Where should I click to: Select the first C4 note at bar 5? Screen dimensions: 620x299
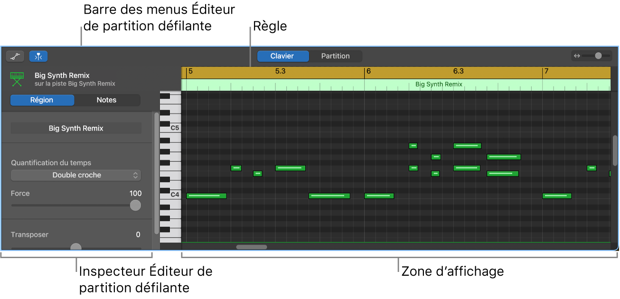coord(206,196)
